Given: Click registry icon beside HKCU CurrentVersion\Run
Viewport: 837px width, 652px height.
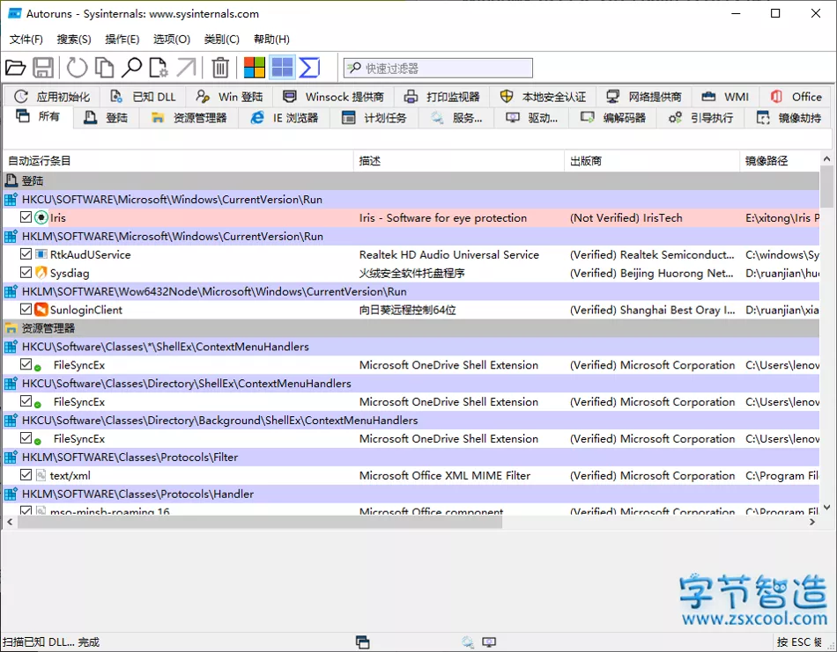Looking at the screenshot, I should click(x=11, y=200).
